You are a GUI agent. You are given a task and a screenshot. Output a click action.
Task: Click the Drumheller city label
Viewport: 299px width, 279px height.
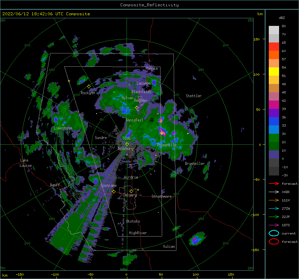(x=195, y=164)
